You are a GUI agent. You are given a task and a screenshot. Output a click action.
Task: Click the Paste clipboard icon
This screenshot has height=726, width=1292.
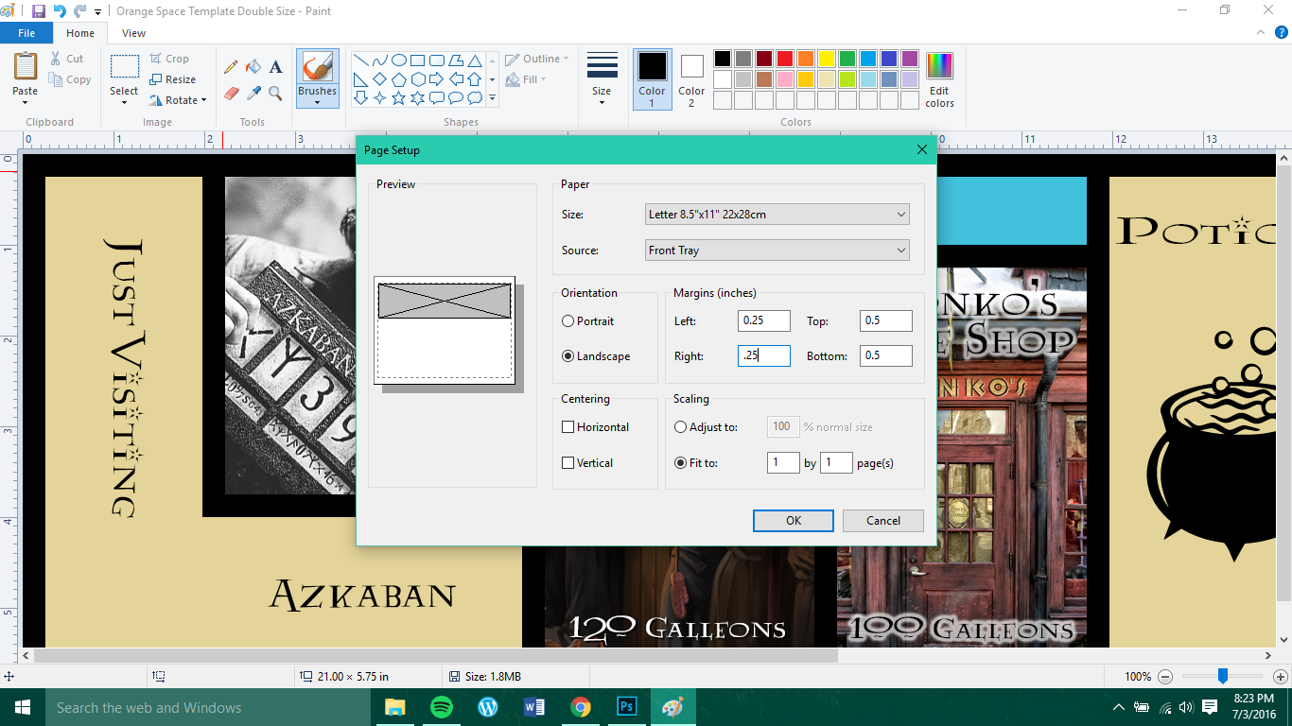click(x=26, y=67)
